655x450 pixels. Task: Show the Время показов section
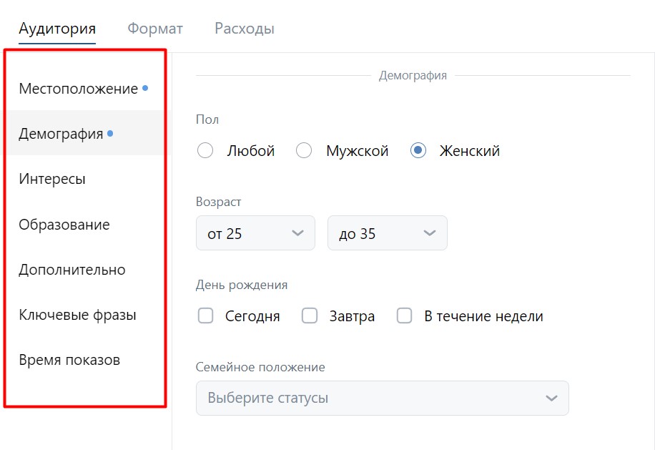coord(69,360)
